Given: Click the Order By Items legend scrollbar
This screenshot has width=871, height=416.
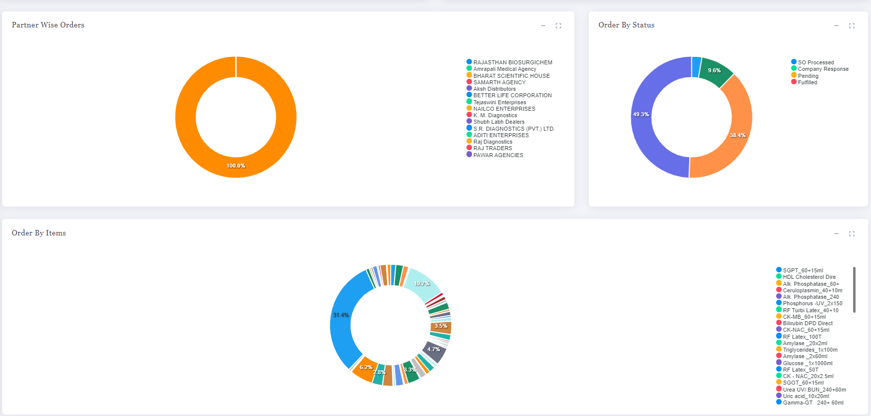Looking at the screenshot, I should tap(855, 290).
